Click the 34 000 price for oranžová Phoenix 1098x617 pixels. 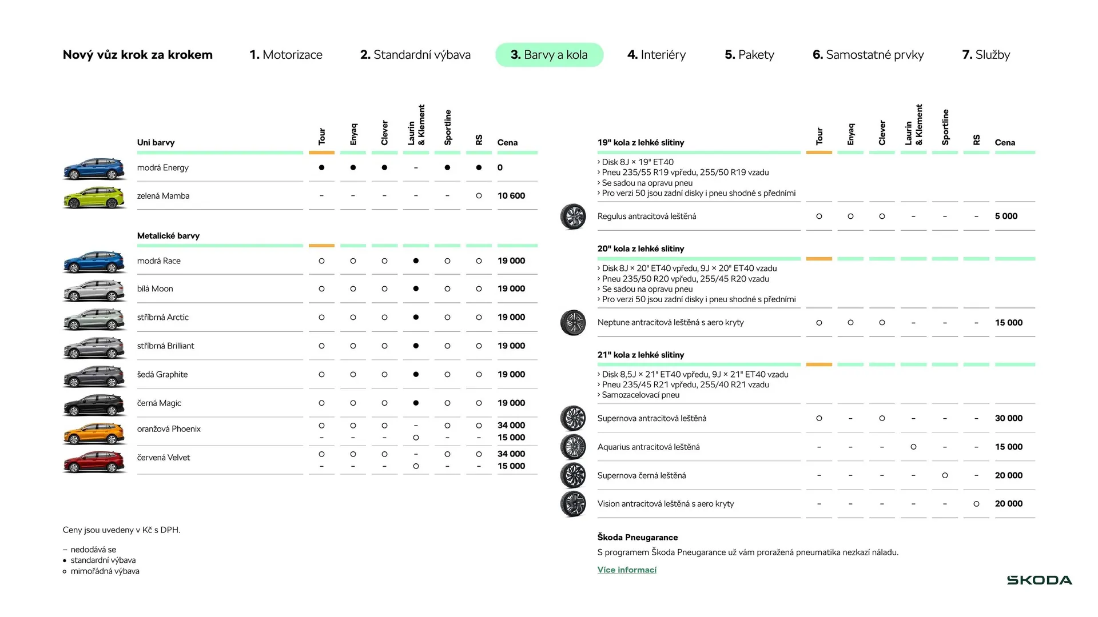[511, 425]
